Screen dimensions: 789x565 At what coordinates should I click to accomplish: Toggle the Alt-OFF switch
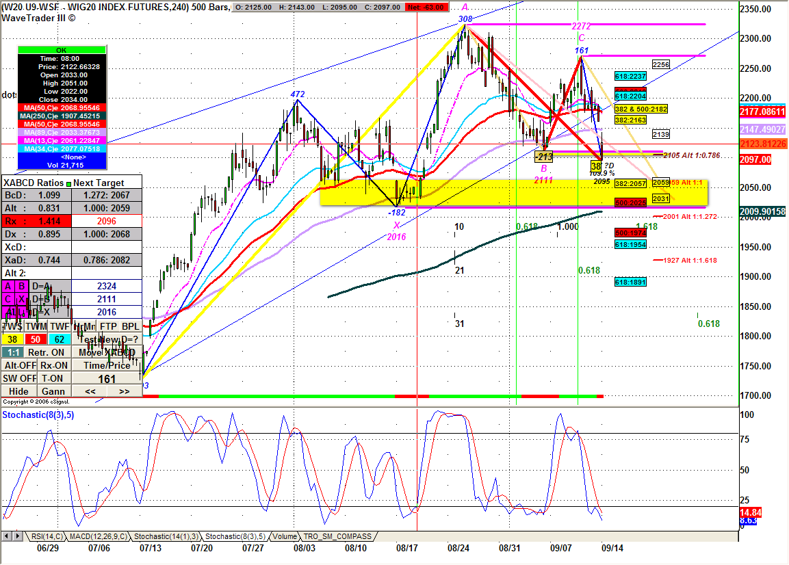20,365
